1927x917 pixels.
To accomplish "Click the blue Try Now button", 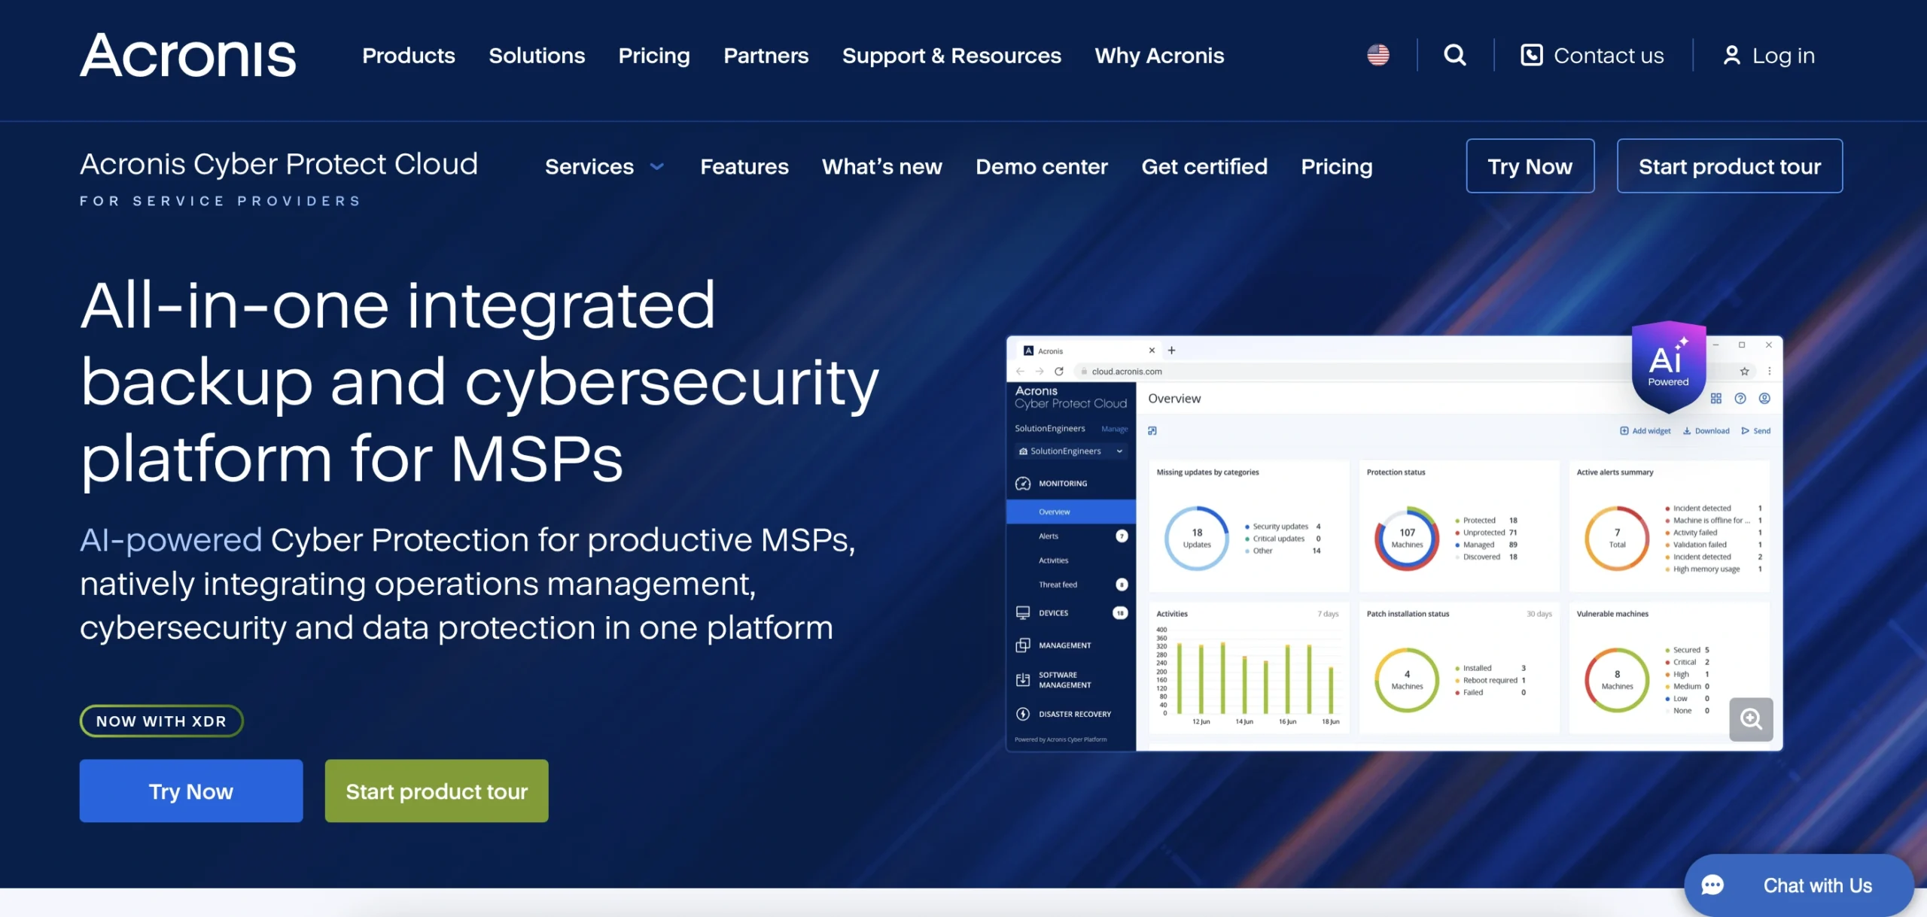I will 190,791.
